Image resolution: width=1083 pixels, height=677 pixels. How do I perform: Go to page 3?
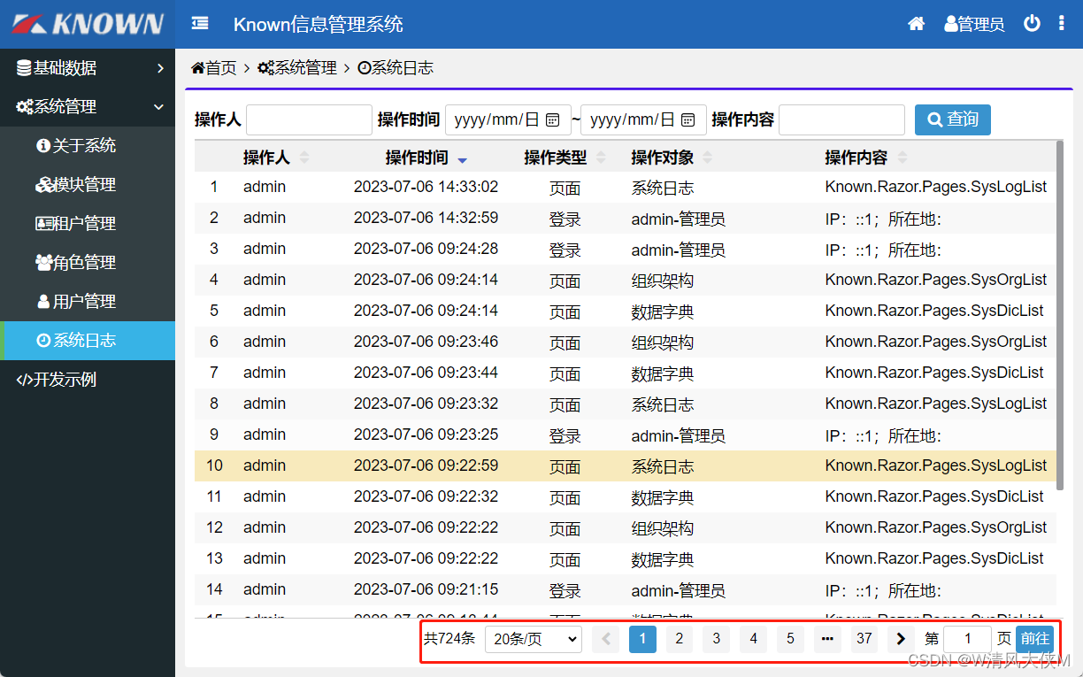pos(717,639)
